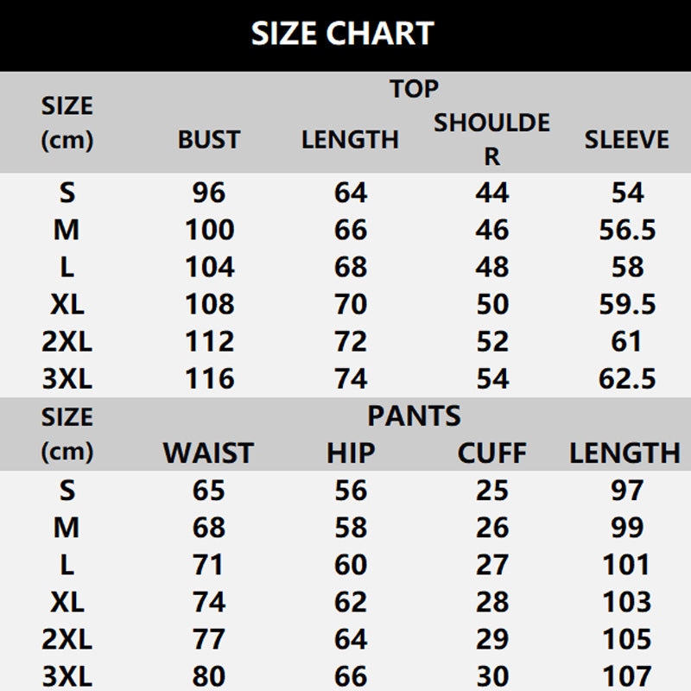
Task: Click pants length value 107
Action: tap(627, 675)
